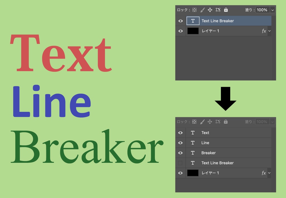Open the Text Line Breaker text layer thumbnail
The height and width of the screenshot is (198, 286).
click(x=193, y=21)
